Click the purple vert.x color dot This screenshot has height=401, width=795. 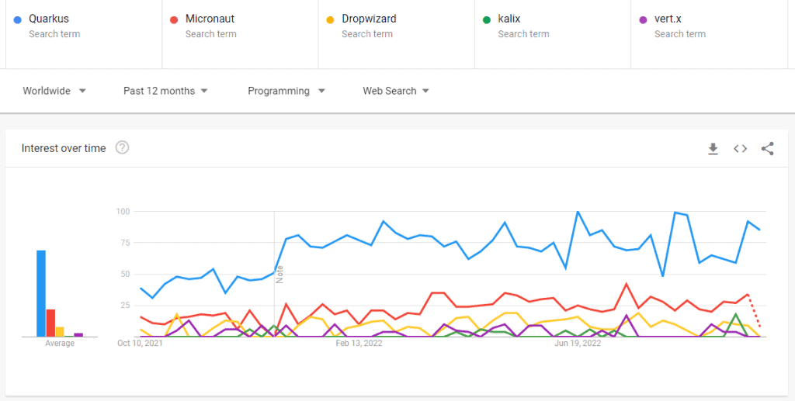point(643,19)
